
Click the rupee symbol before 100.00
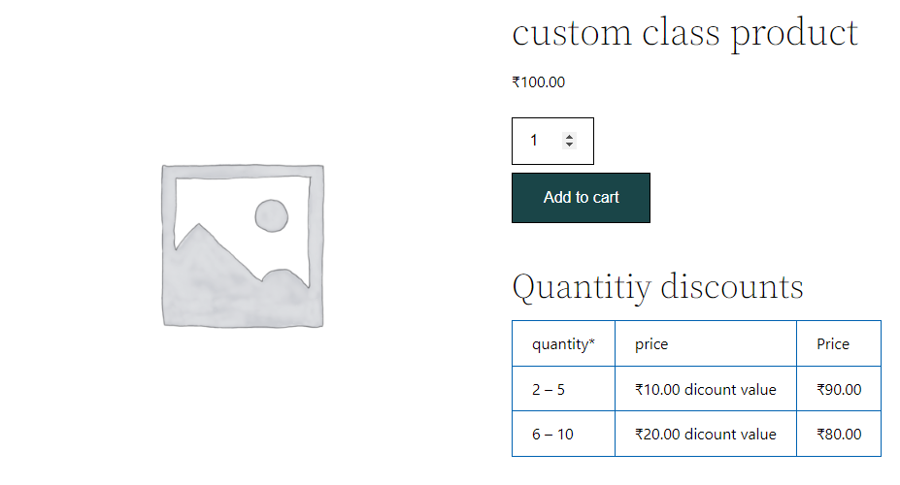coord(516,82)
